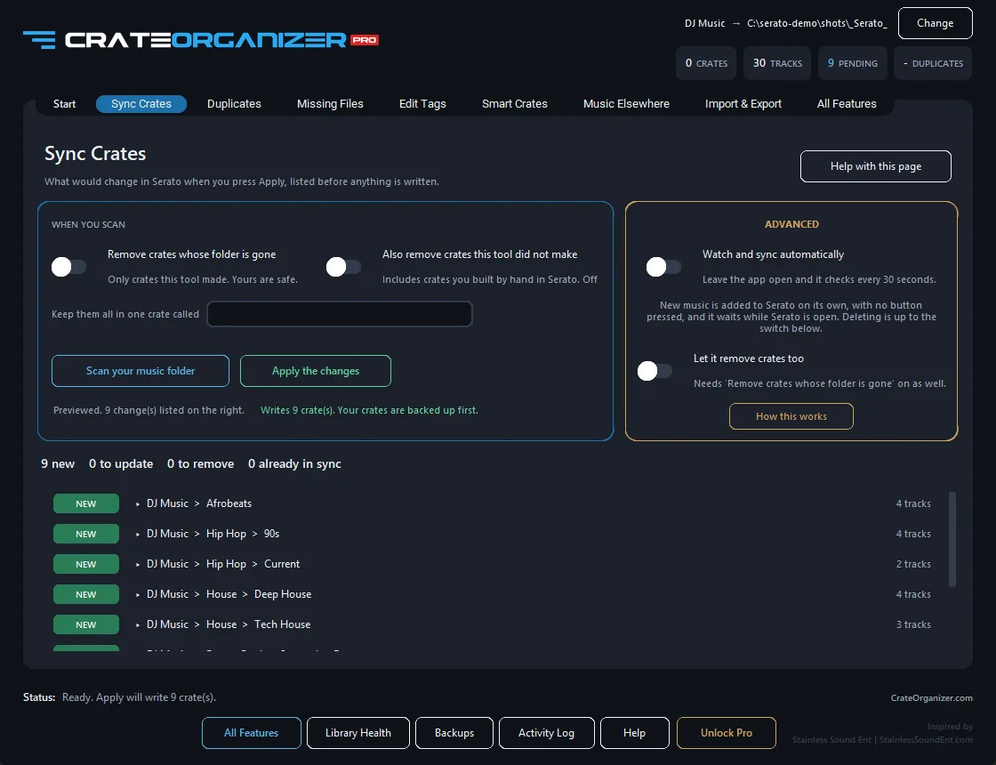996x765 pixels.
Task: Click the CrateOrganizer Pro logo
Action: tap(201, 40)
